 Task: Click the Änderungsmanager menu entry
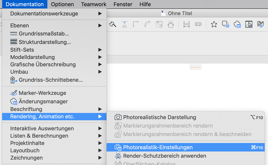tap(43, 102)
